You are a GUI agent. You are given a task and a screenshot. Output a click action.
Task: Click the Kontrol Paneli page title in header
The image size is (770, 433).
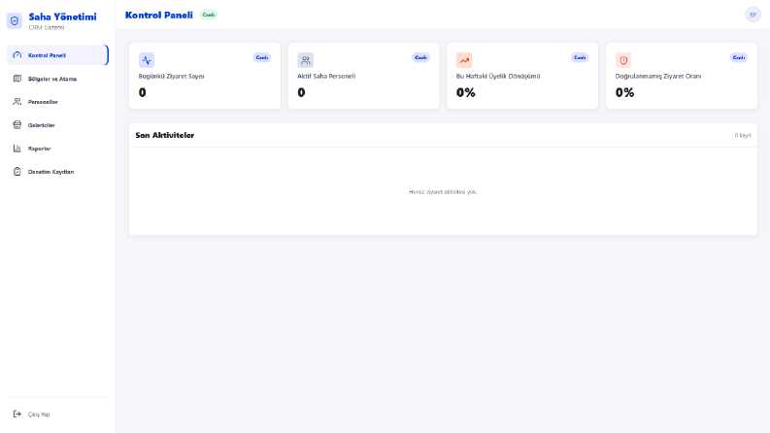(x=159, y=15)
